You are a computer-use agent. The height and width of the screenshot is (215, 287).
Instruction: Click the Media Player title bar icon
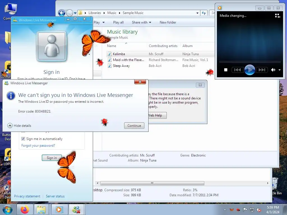coord(220,8)
